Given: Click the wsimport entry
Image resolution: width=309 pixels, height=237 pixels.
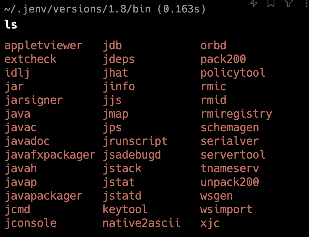Looking at the screenshot, I should pyautogui.click(x=226, y=209).
